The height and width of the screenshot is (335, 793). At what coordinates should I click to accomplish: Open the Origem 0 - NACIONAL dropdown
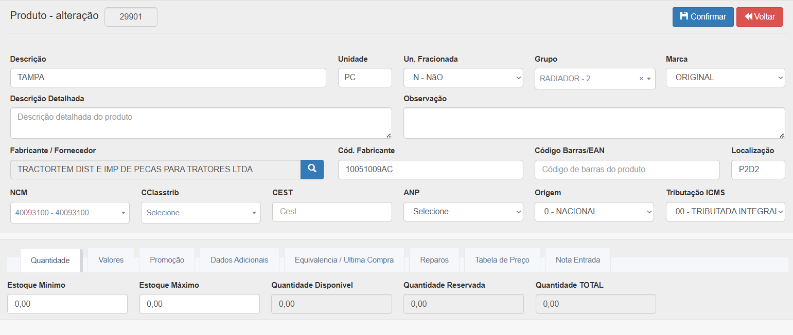coord(594,212)
